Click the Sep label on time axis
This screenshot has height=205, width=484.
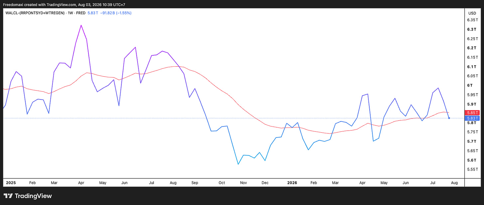coord(195,183)
